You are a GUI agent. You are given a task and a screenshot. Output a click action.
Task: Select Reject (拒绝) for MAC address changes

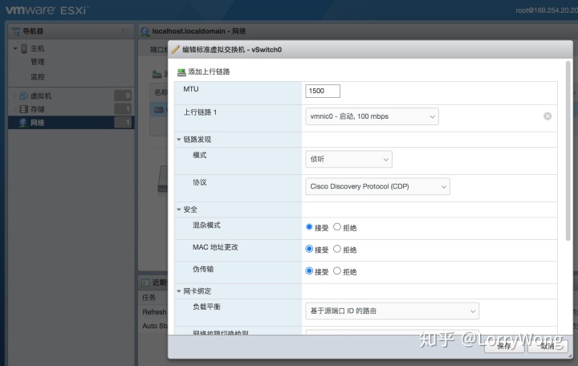click(337, 249)
